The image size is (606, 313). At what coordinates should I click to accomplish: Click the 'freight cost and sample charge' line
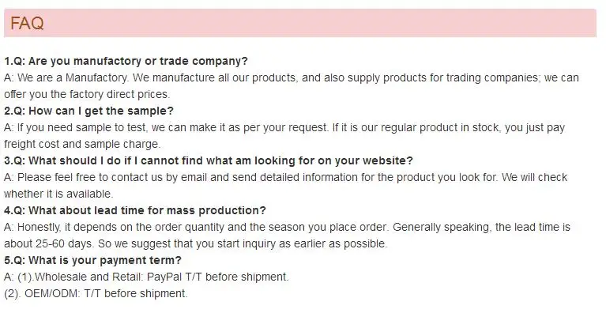tap(82, 144)
